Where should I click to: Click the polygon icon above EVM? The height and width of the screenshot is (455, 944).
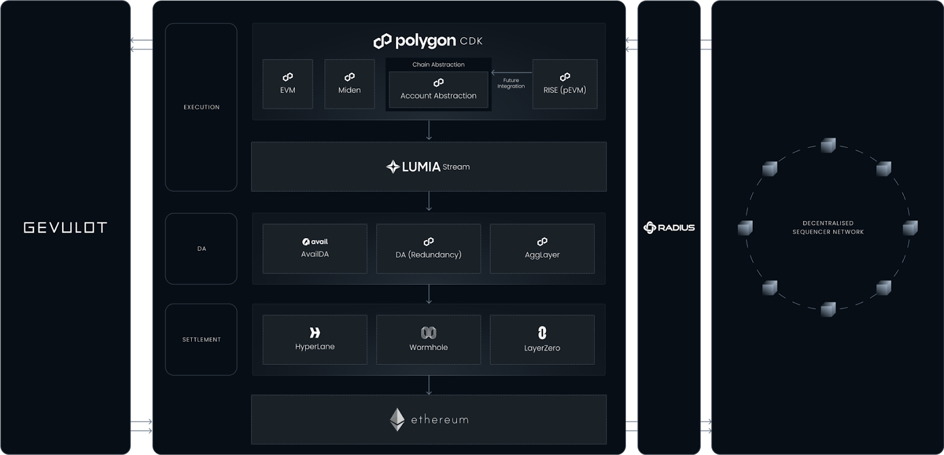[288, 77]
